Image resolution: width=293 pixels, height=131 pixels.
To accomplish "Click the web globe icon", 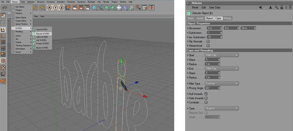I will point(151,8).
